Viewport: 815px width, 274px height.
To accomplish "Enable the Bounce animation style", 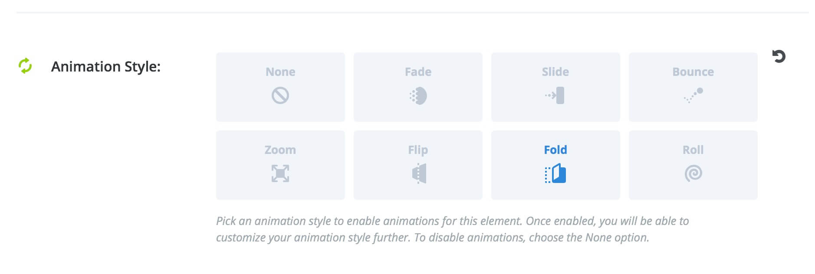I will (x=693, y=87).
